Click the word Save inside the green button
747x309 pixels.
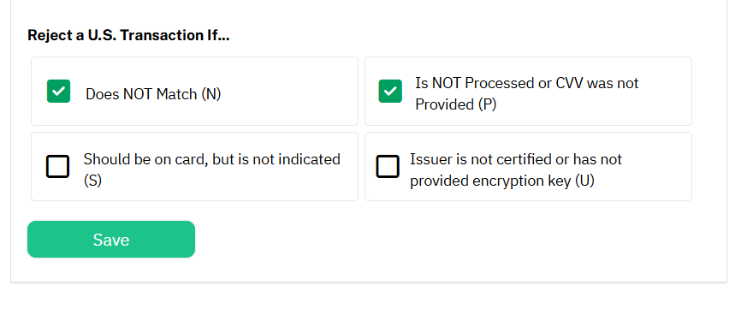(111, 240)
